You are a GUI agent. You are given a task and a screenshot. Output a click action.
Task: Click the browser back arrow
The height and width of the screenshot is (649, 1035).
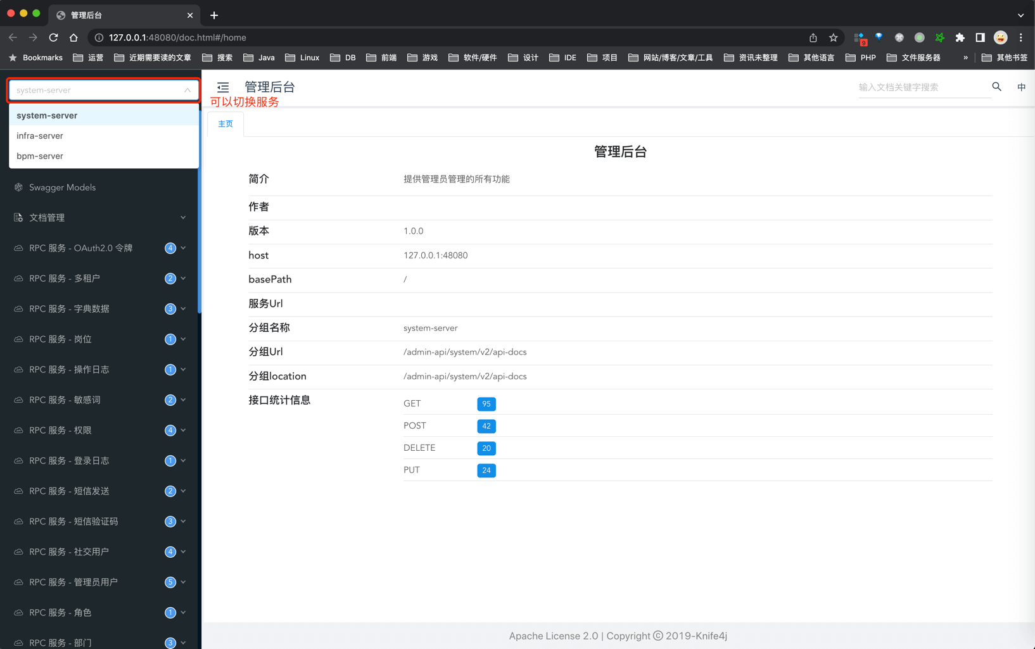(x=13, y=37)
